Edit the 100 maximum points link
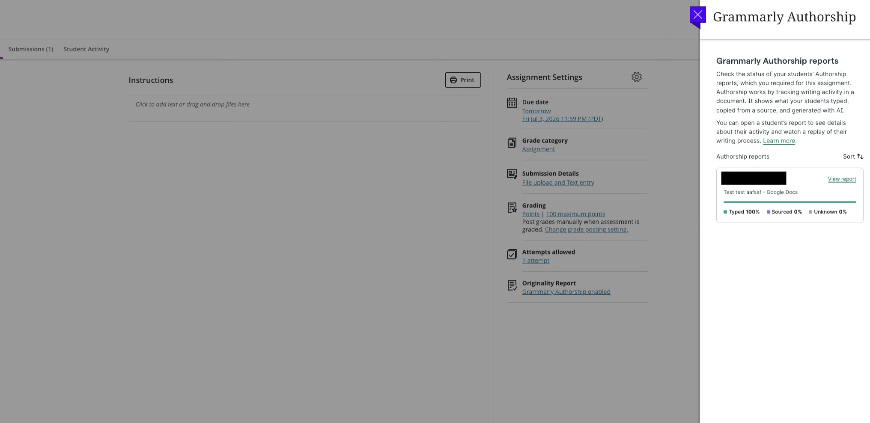Screen dimensions: 870x423 coord(576,214)
